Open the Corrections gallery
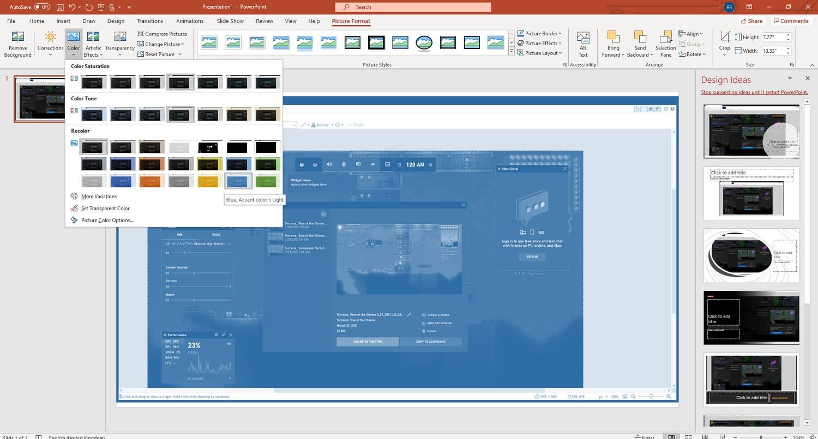This screenshot has width=818, height=439. [x=50, y=44]
